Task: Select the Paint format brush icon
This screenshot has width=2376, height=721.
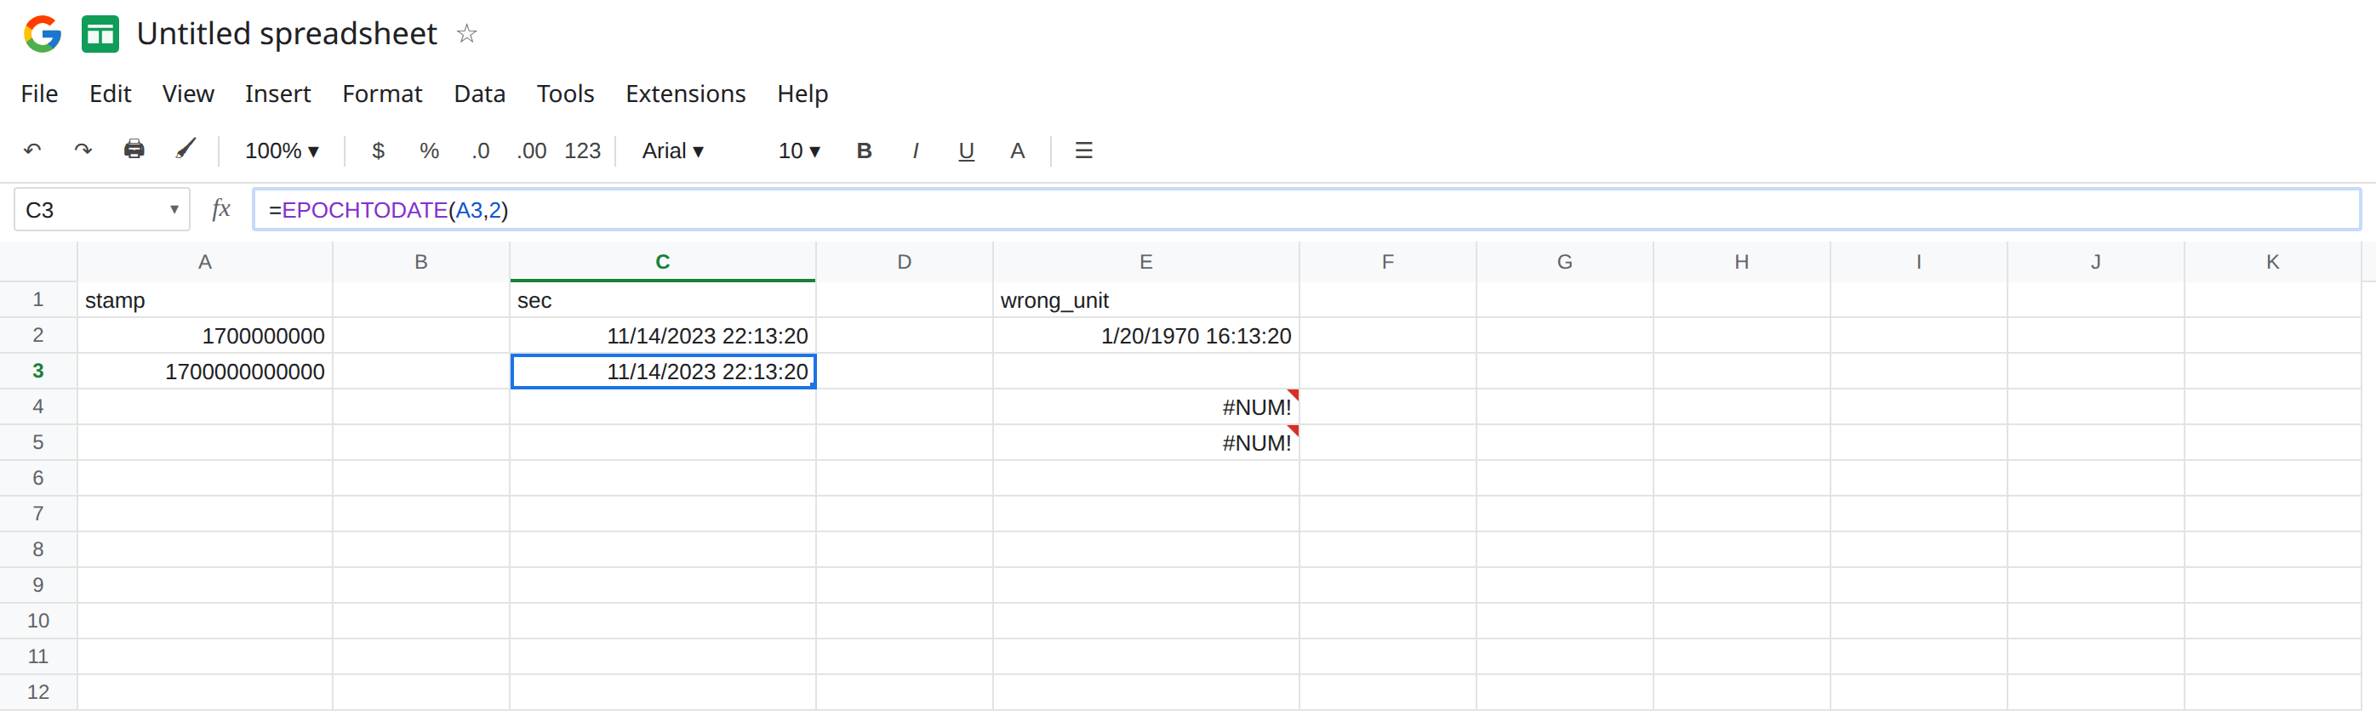Action: point(186,150)
